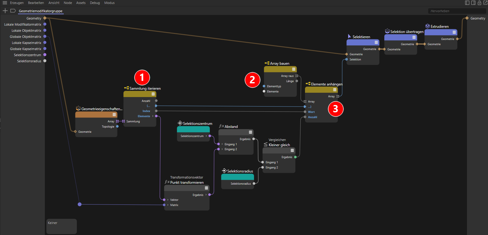Click the Array bauen node icon
The width and height of the screenshot is (488, 235).
tap(267, 63)
